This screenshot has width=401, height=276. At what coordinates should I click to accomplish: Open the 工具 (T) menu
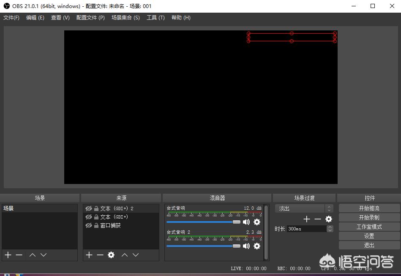coord(155,18)
